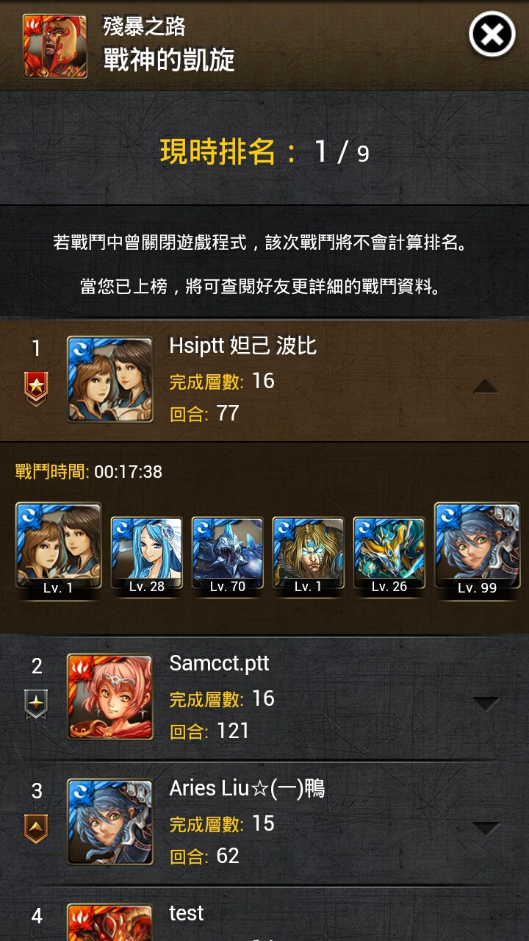Expand Aries Liu☆(一)鴨 details arrow
The width and height of the screenshot is (529, 941).
pyautogui.click(x=486, y=829)
